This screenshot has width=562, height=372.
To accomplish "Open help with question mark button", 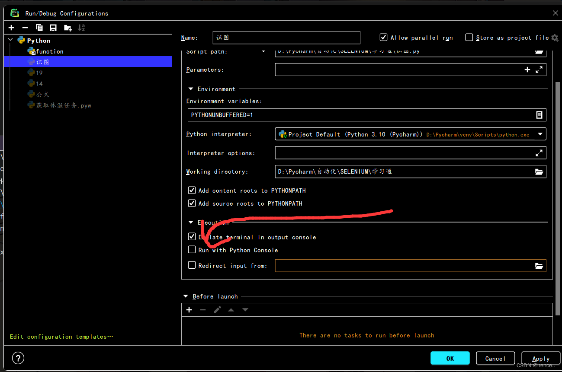I will 18,358.
